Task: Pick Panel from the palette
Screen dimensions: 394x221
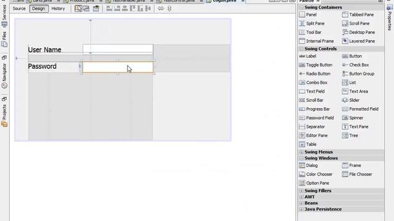Action: 308,15
